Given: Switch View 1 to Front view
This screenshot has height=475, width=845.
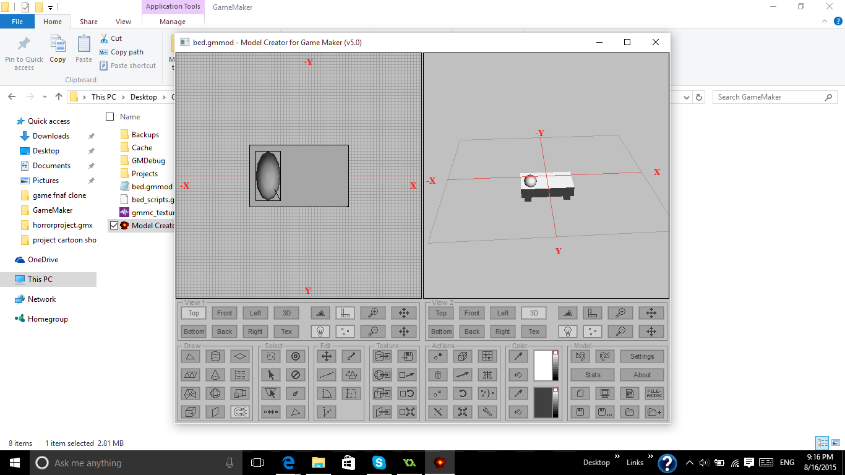Looking at the screenshot, I should pyautogui.click(x=225, y=313).
